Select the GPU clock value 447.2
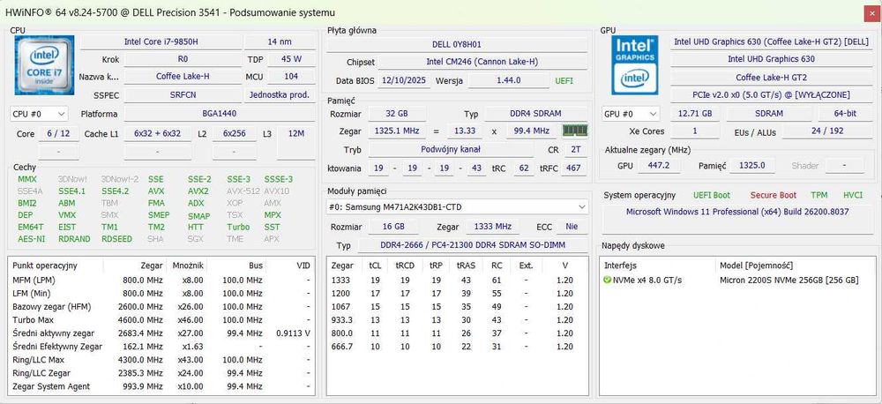The width and height of the screenshot is (882, 404). (659, 166)
